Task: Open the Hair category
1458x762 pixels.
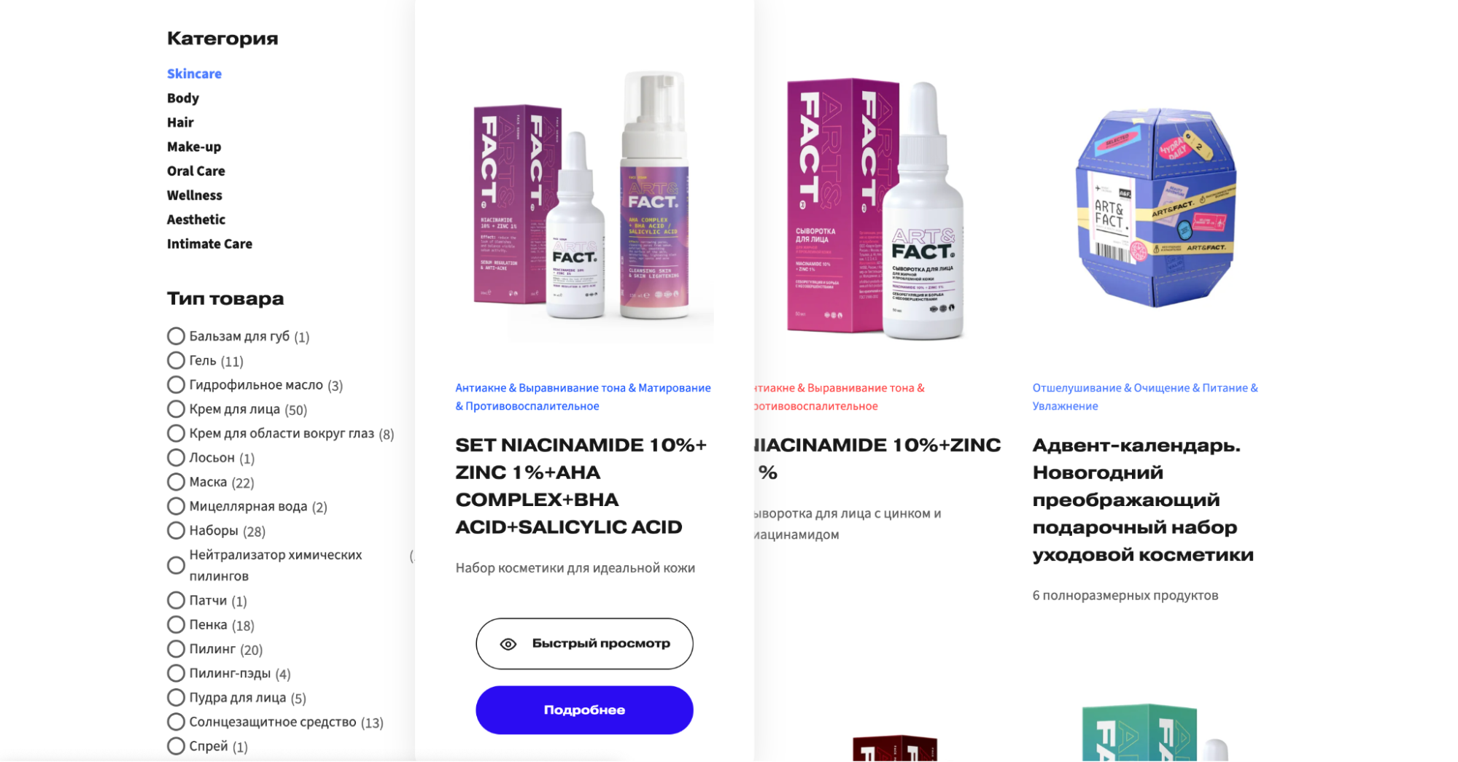Action: [180, 123]
